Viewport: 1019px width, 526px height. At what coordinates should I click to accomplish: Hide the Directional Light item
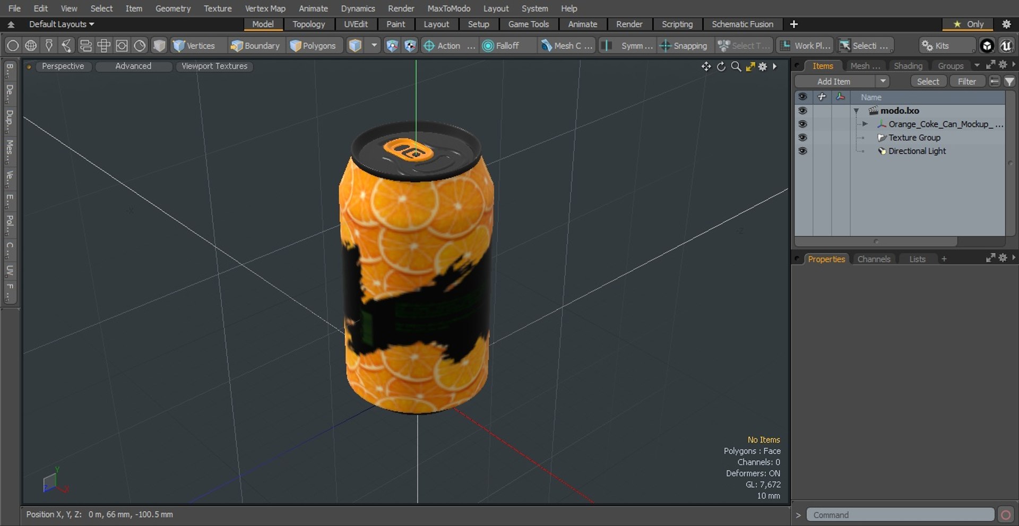802,151
